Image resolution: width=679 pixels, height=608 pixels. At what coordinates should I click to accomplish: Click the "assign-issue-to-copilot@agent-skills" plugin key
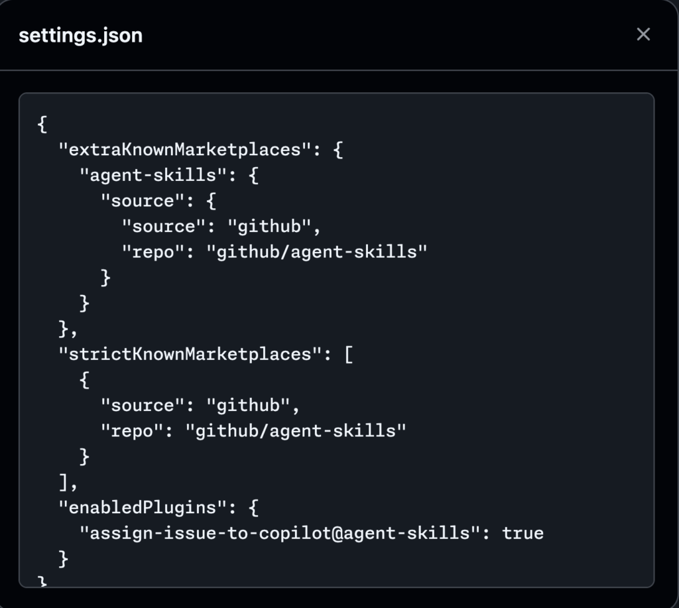pos(280,534)
